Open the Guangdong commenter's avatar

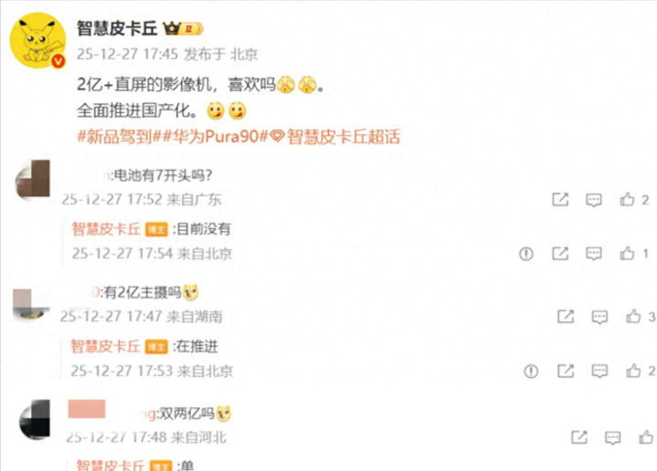33,179
